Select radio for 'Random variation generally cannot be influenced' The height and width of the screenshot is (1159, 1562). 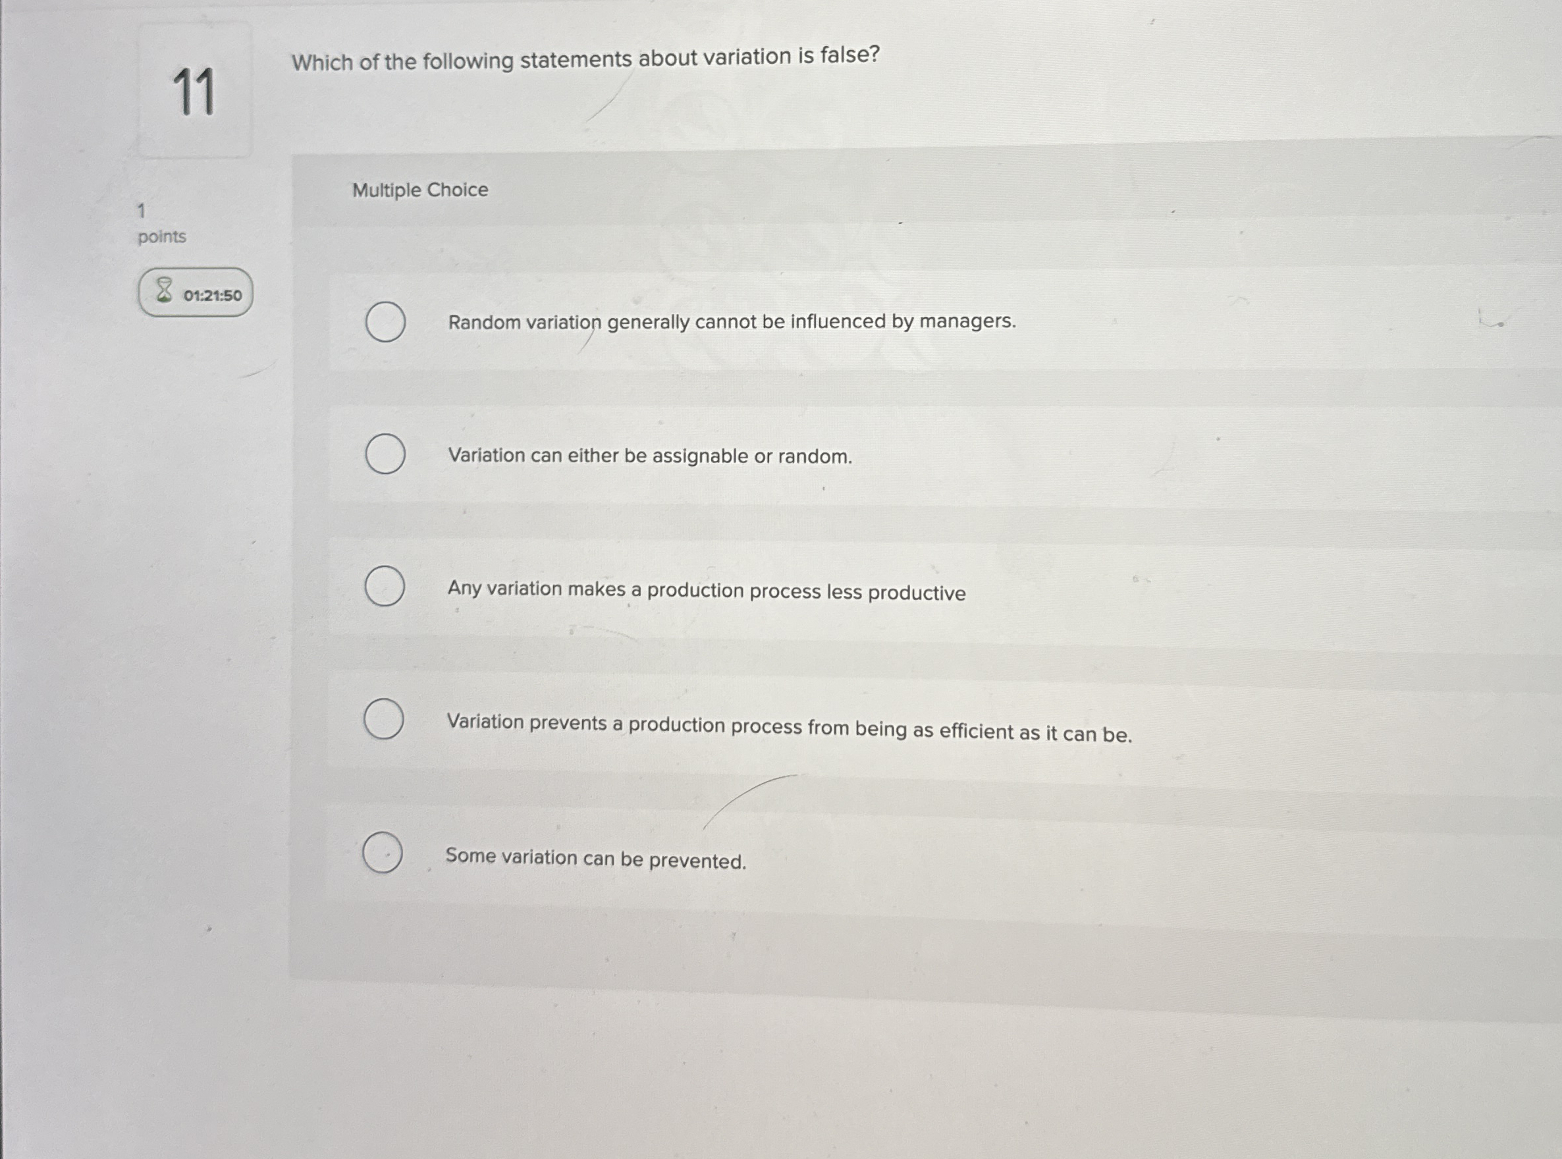385,323
